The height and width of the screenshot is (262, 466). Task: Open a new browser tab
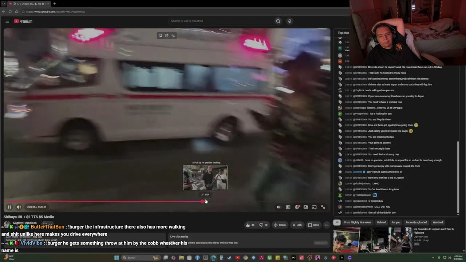[x=54, y=4]
